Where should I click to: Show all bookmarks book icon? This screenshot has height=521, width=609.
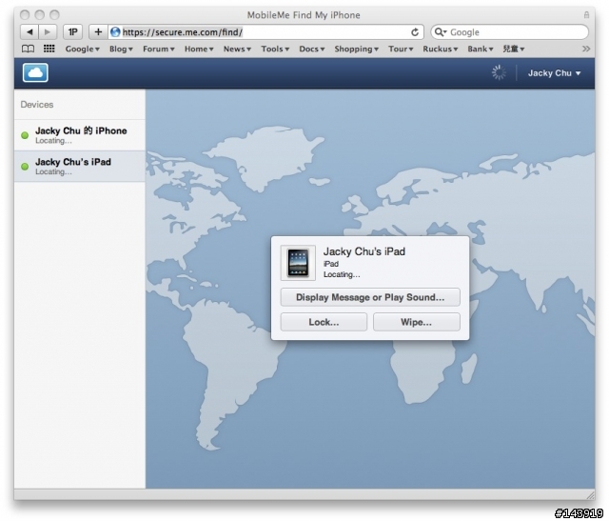click(x=28, y=49)
